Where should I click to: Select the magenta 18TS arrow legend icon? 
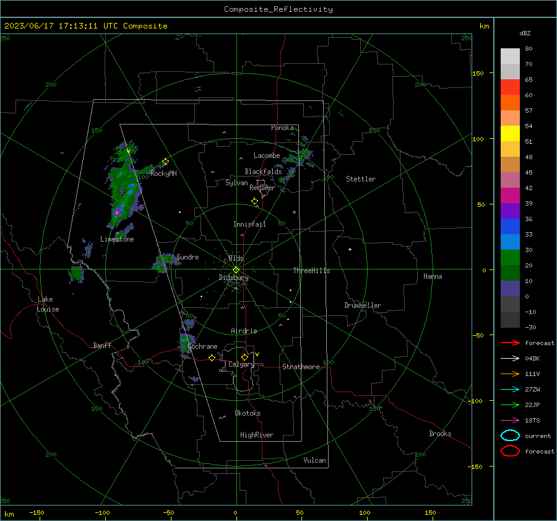tap(510, 421)
